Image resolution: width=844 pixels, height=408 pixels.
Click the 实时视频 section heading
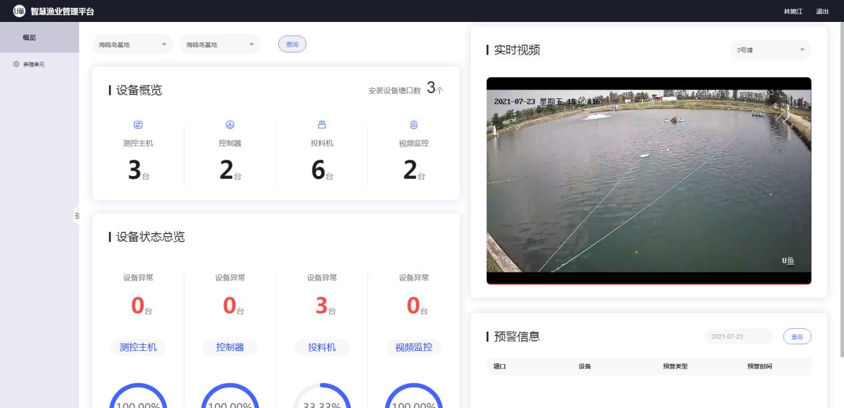pyautogui.click(x=517, y=50)
